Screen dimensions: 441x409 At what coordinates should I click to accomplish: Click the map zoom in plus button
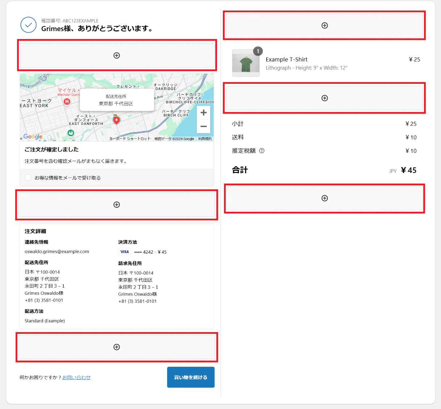[x=204, y=113]
